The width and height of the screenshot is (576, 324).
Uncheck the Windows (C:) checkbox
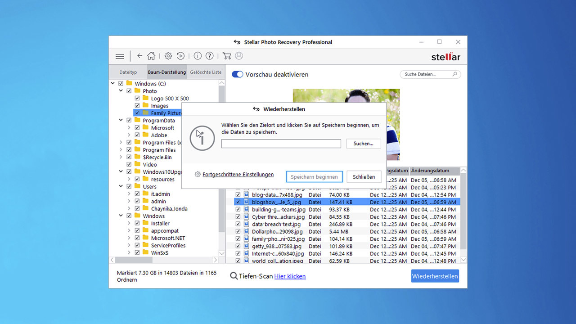(121, 84)
